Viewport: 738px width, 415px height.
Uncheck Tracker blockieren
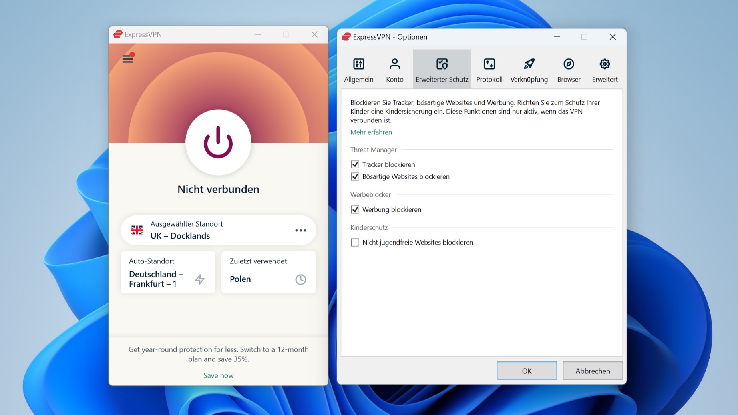355,164
